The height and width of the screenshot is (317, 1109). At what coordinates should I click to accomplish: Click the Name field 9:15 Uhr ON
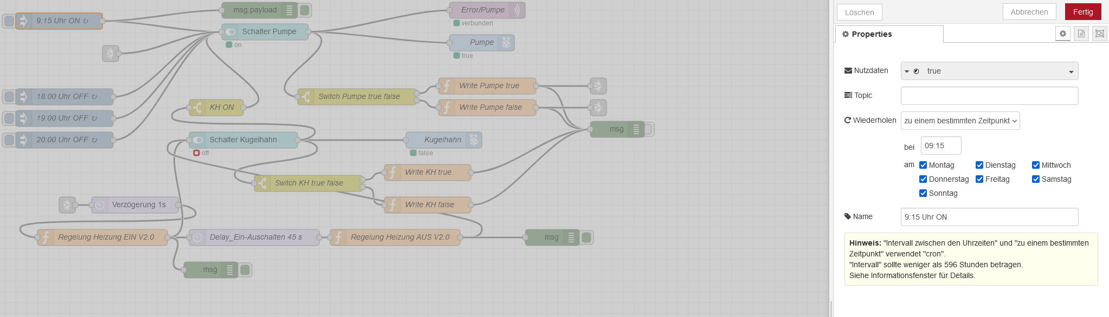tap(989, 217)
